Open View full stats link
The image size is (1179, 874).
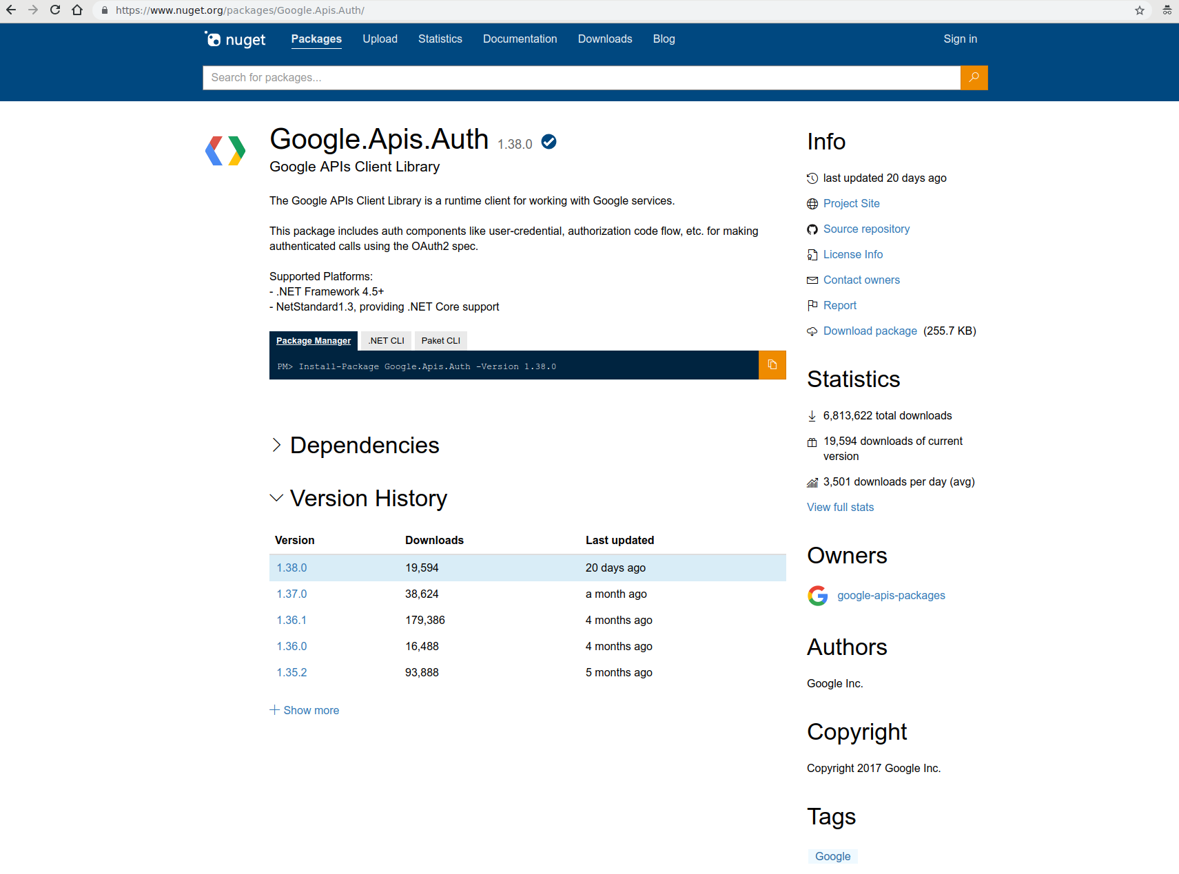click(839, 507)
